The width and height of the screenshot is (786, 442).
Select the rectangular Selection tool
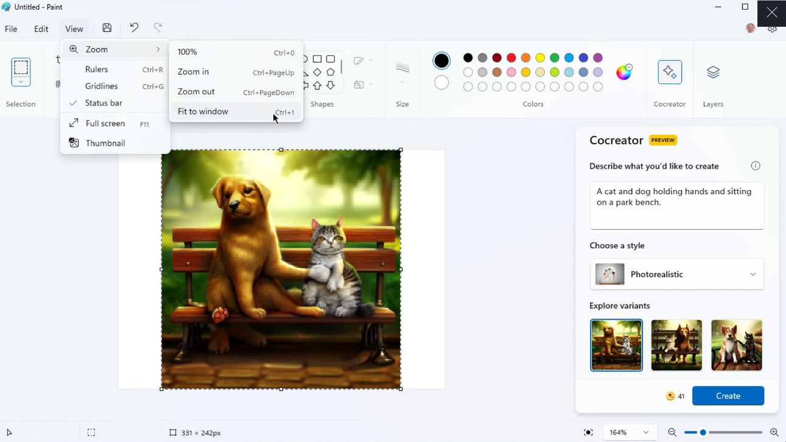click(x=21, y=67)
